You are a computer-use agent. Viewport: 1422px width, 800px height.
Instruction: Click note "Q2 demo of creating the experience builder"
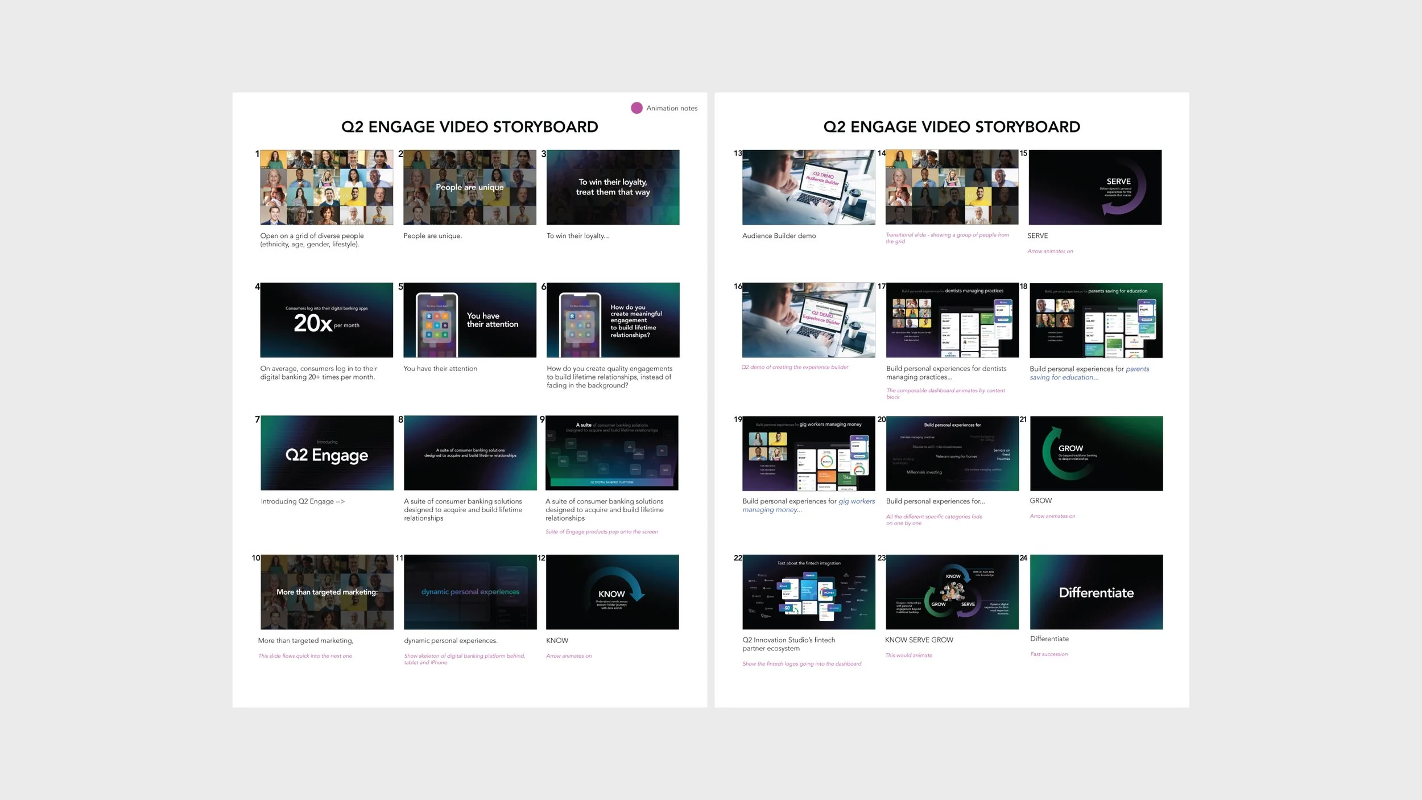795,368
